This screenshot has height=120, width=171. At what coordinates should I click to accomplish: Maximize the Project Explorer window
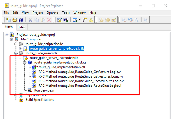pyautogui.click(x=153, y=6)
